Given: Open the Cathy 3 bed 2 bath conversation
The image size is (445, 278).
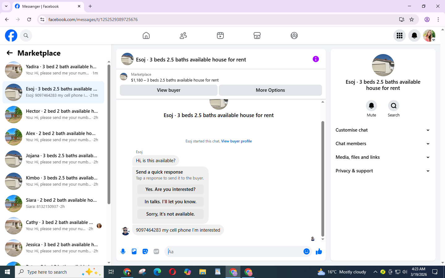Looking at the screenshot, I should [x=53, y=226].
